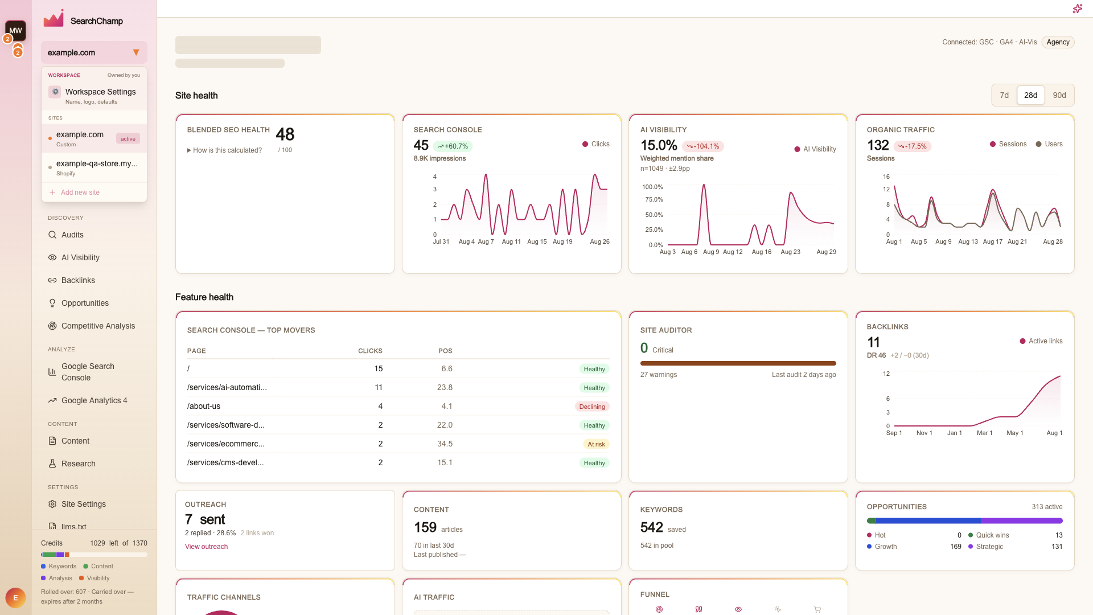This screenshot has height=615, width=1093.
Task: Click the 2 links won text
Action: (257, 533)
